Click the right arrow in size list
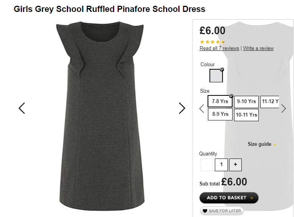This screenshot has width=294, height=217. click(x=284, y=108)
